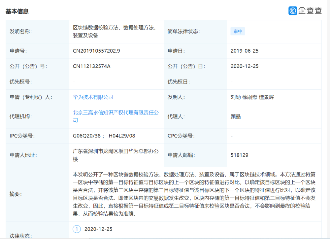The image size is (330, 239).
Task: Open the 华为技术有限公司 applicant link
Action: (x=93, y=97)
